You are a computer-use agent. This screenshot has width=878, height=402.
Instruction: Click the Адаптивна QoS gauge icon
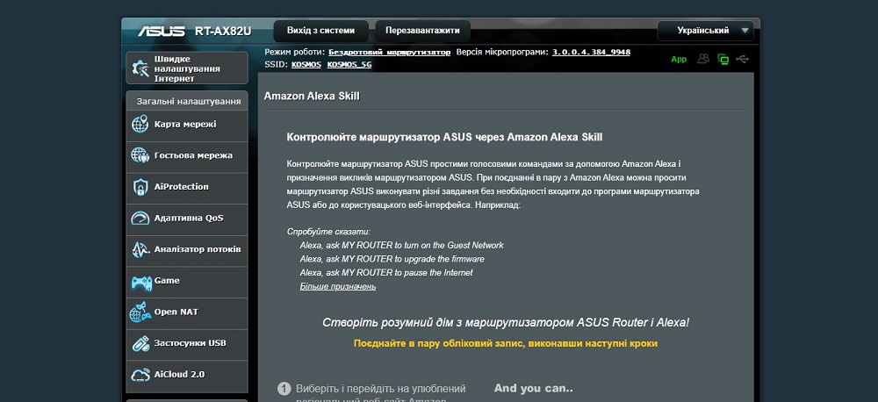(140, 219)
